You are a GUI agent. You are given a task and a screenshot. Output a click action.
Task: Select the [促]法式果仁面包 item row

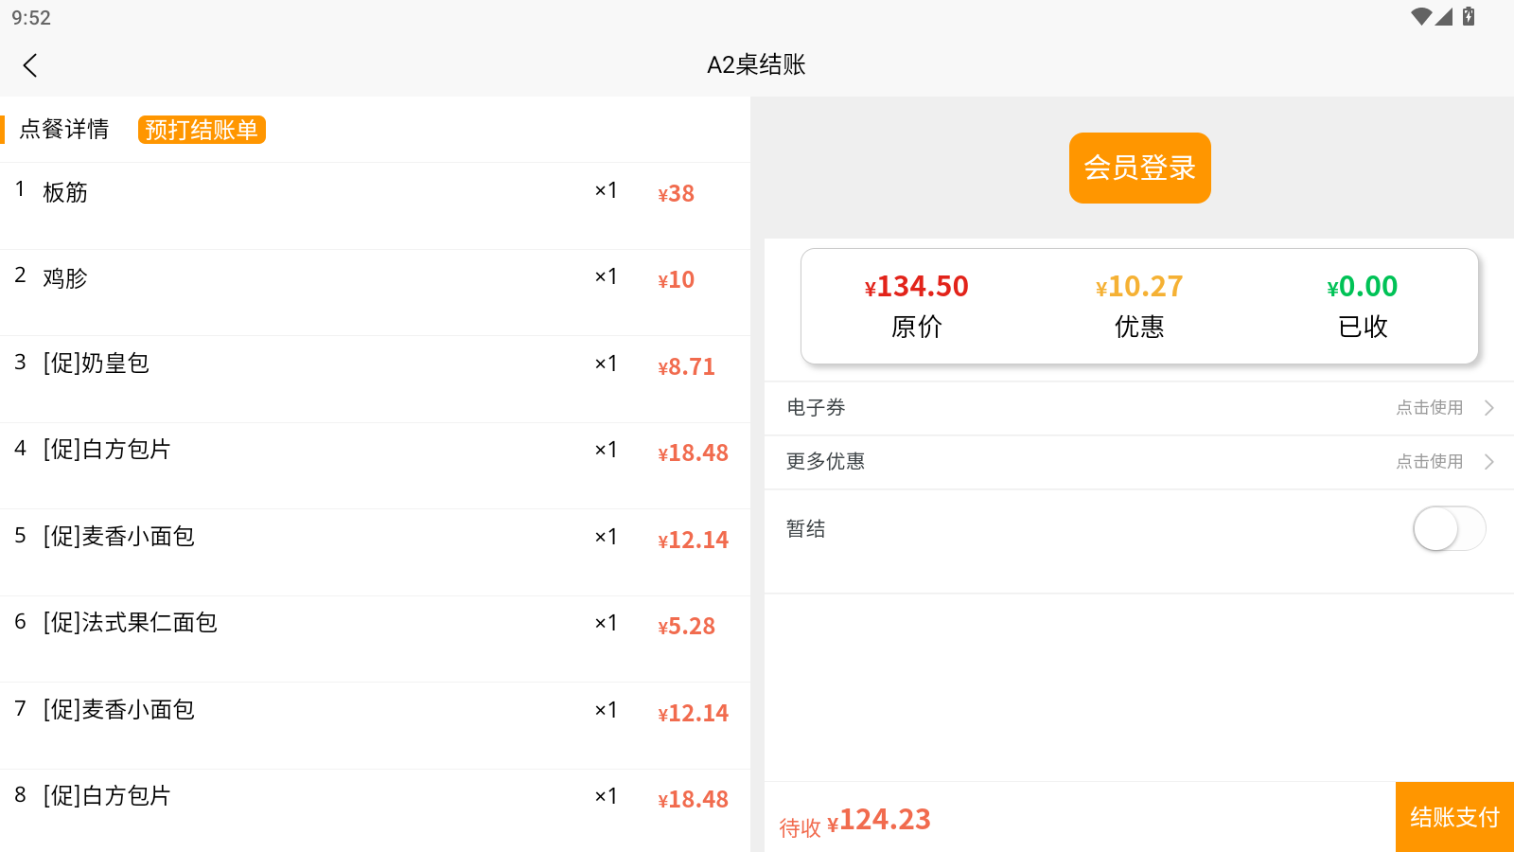click(375, 638)
